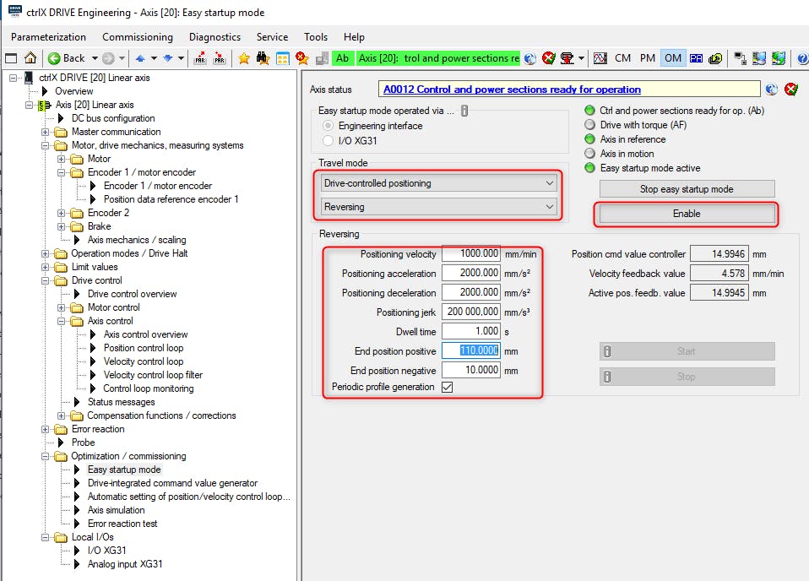Image resolution: width=809 pixels, height=581 pixels.
Task: Collapse the Optimization / commissioning folder
Action: [x=46, y=456]
